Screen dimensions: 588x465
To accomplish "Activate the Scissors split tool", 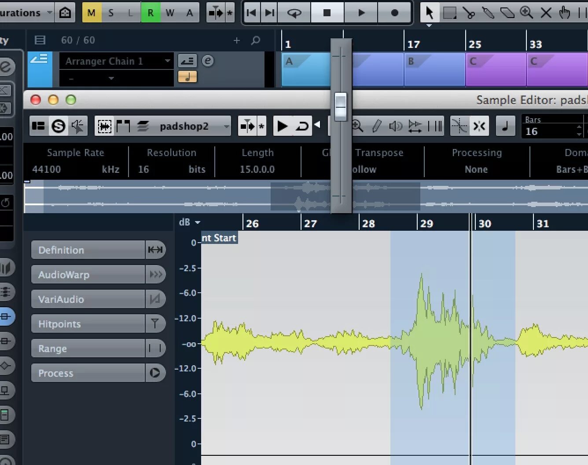I will point(469,13).
